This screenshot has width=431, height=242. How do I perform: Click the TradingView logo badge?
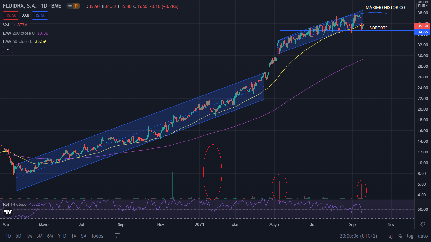tap(8, 212)
